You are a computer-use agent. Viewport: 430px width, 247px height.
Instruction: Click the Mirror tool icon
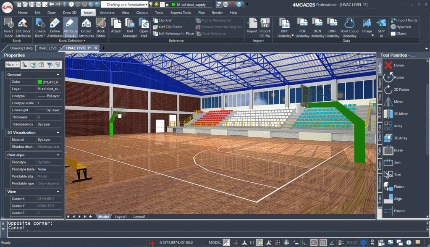[388, 102]
